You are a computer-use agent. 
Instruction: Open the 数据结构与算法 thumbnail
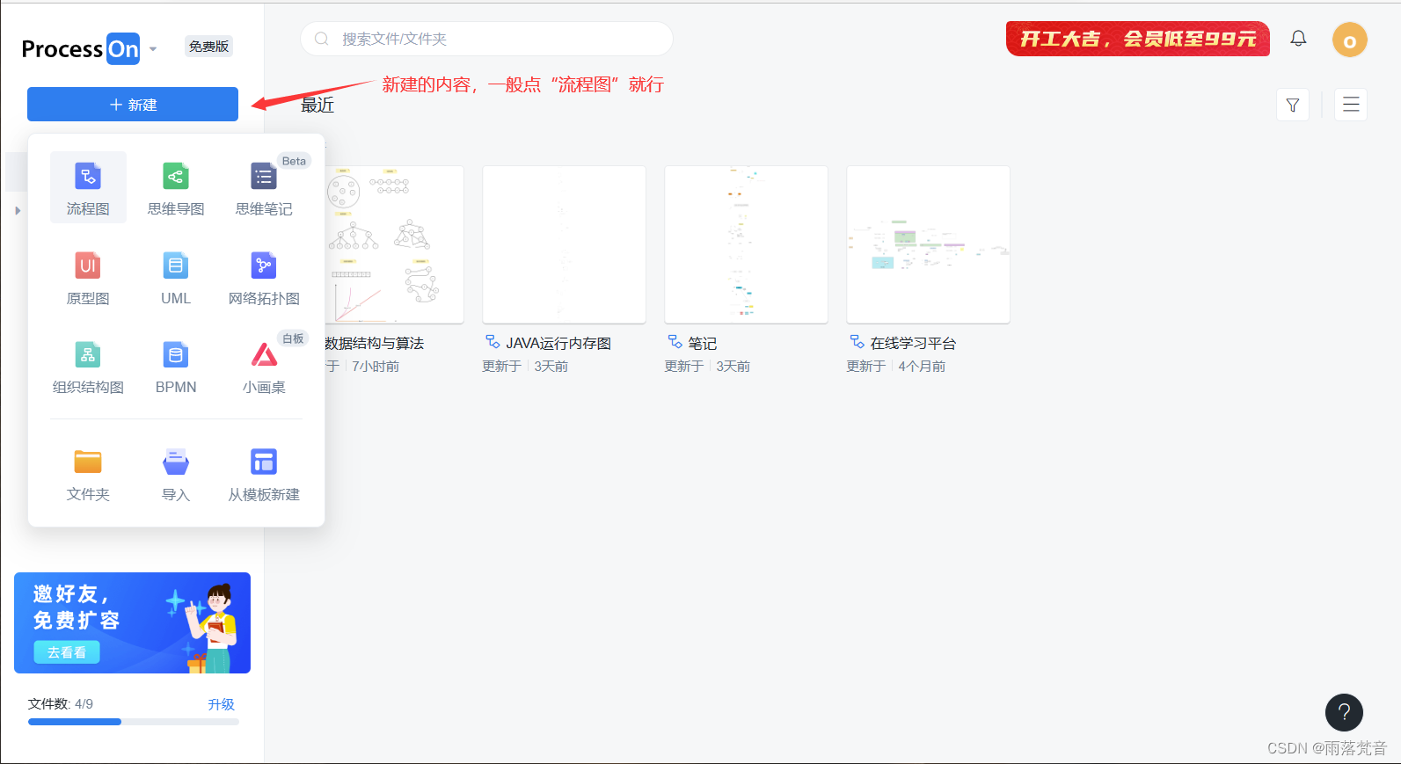click(394, 244)
